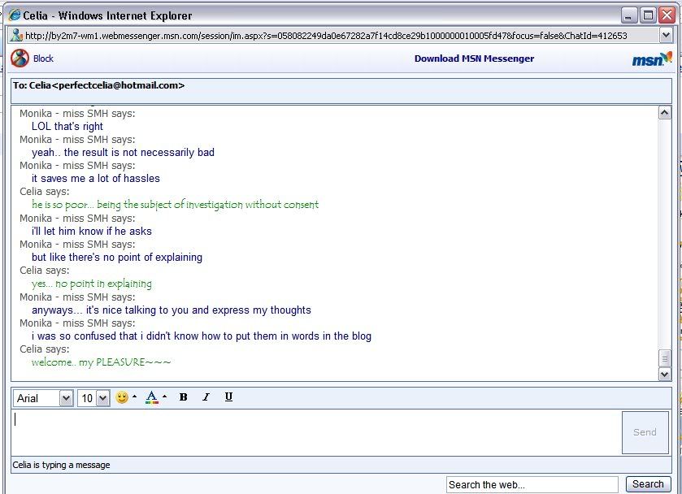Click the page icon in address bar
This screenshot has height=494, width=682.
point(16,36)
